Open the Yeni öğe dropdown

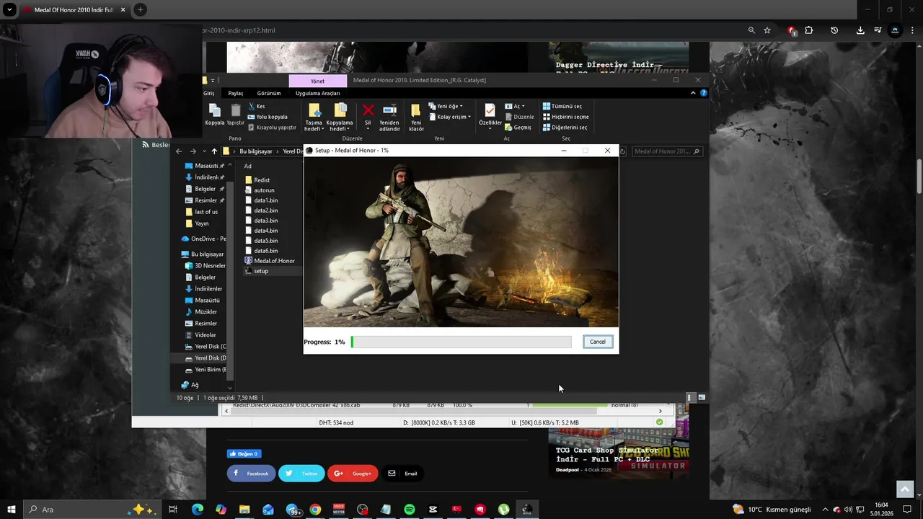pyautogui.click(x=446, y=106)
